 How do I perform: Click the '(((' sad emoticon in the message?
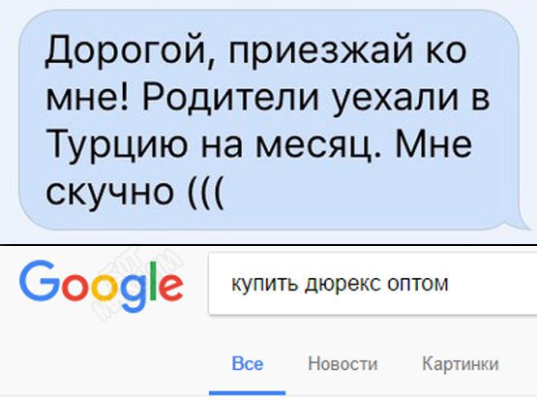(x=206, y=193)
